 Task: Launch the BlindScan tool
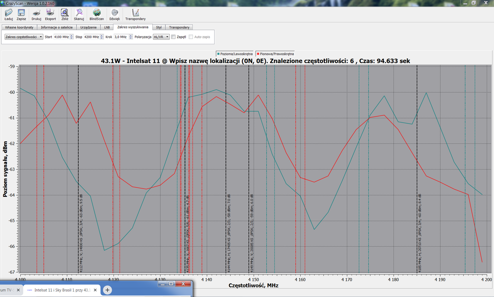[x=96, y=13]
